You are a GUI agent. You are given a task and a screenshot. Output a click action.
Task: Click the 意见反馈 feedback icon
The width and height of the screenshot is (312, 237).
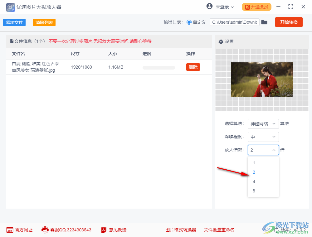[103, 230]
